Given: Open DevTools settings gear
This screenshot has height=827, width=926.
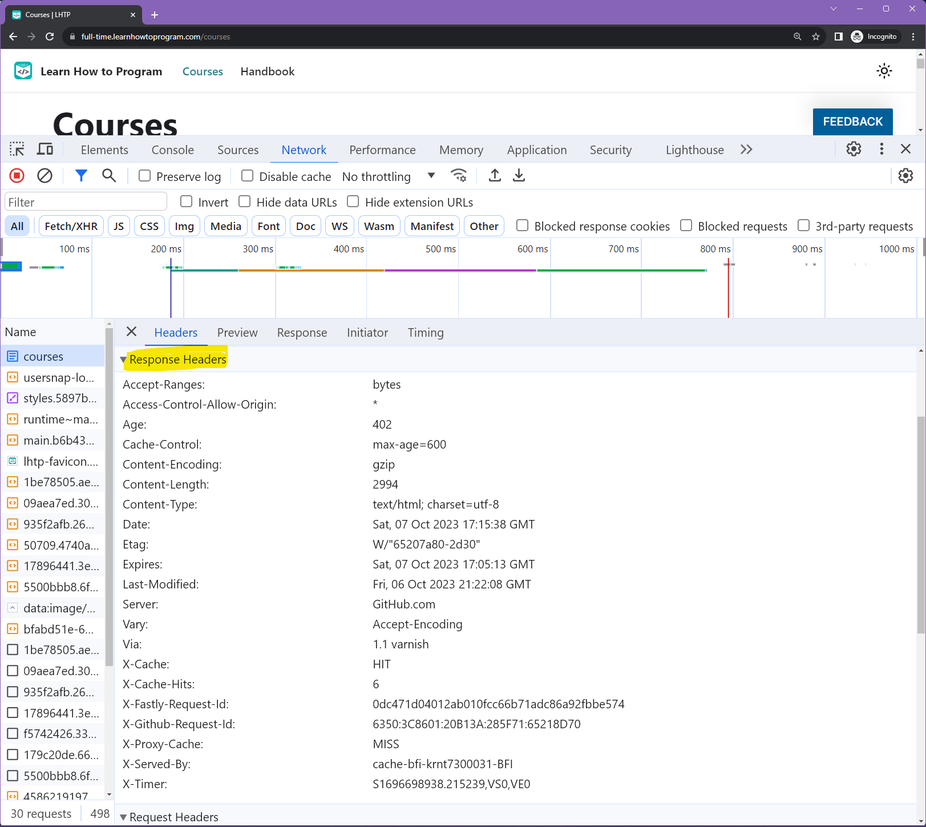Looking at the screenshot, I should [854, 150].
